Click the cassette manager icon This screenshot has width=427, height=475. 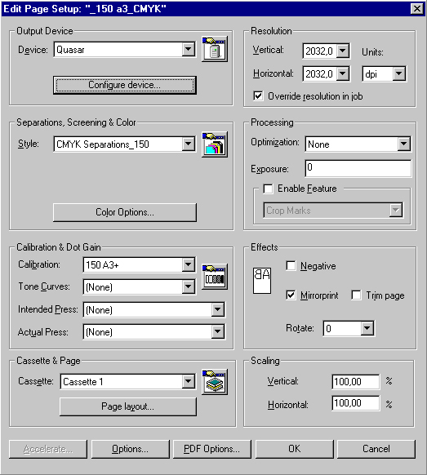215,382
